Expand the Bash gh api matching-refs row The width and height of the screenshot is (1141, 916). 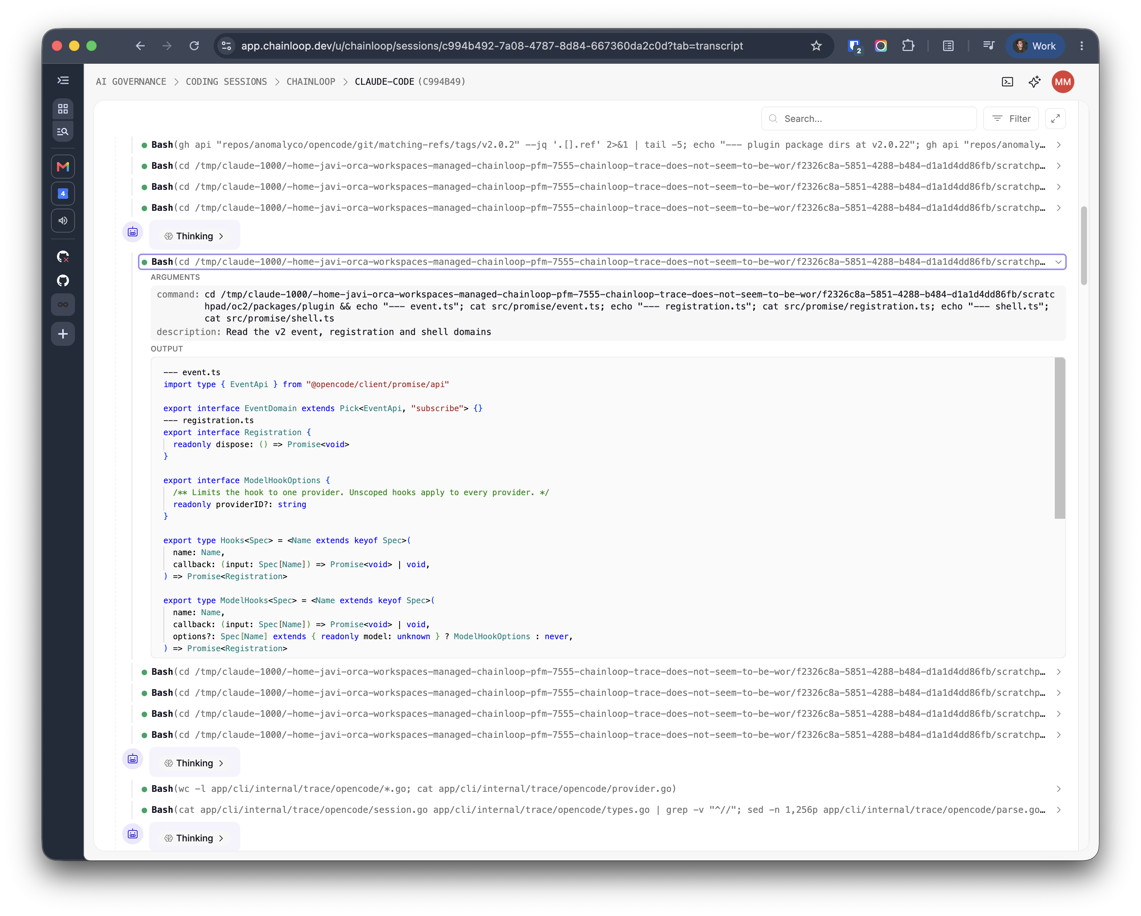pos(602,144)
